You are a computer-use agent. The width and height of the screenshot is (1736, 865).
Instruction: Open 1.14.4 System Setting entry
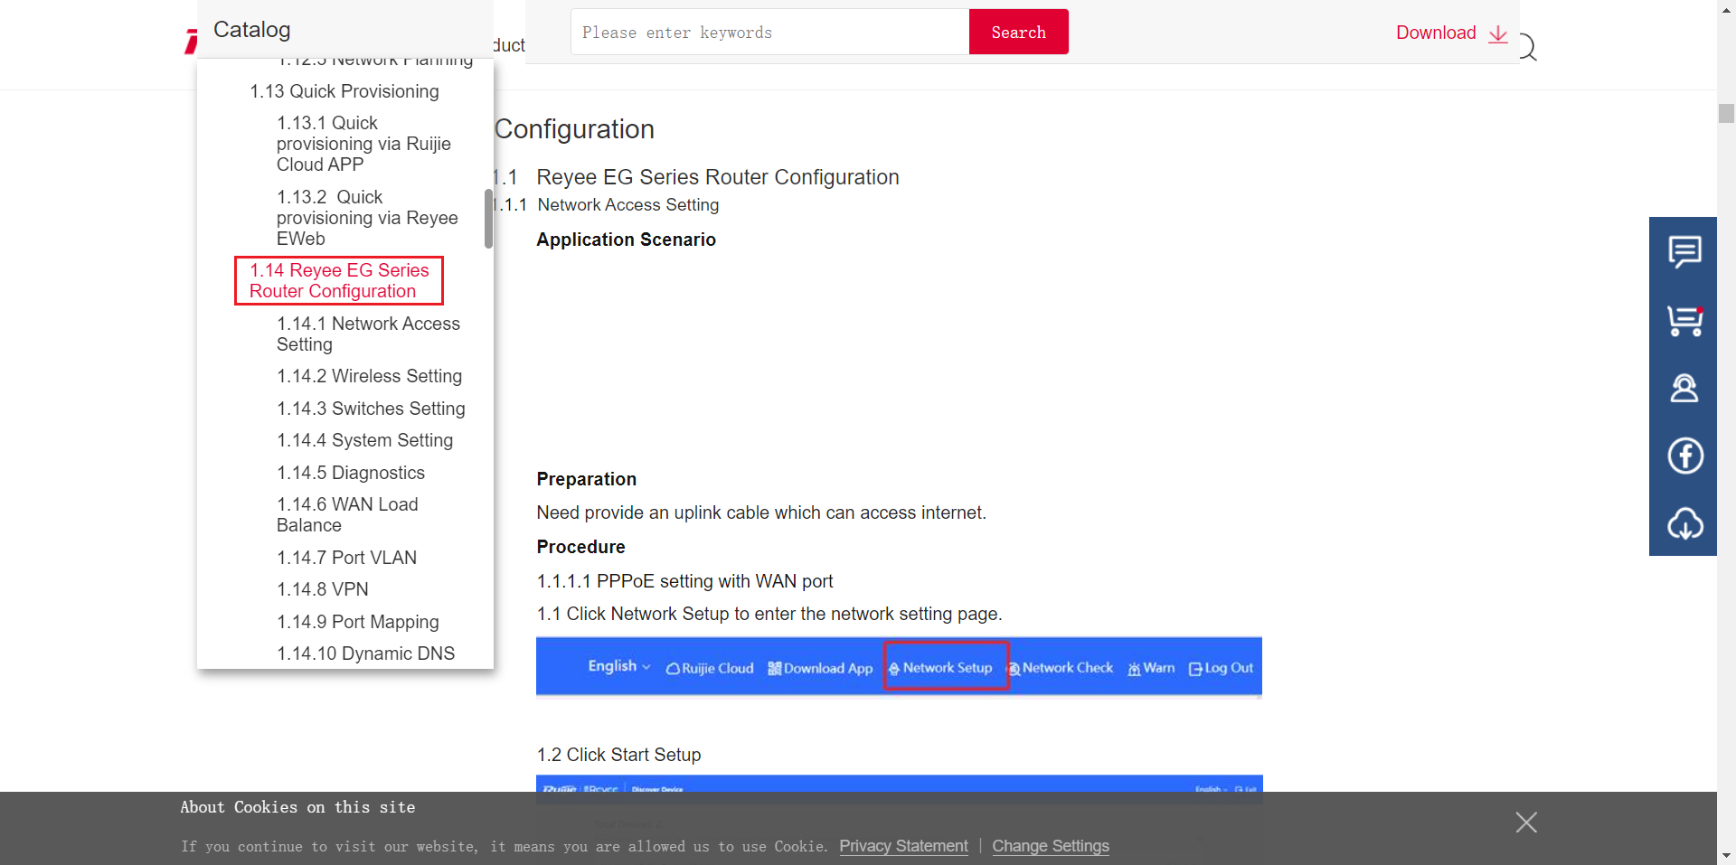[364, 440]
